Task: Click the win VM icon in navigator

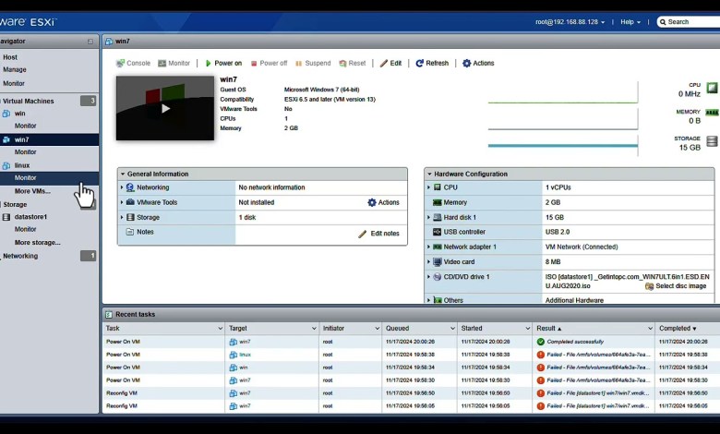Action: 6,114
